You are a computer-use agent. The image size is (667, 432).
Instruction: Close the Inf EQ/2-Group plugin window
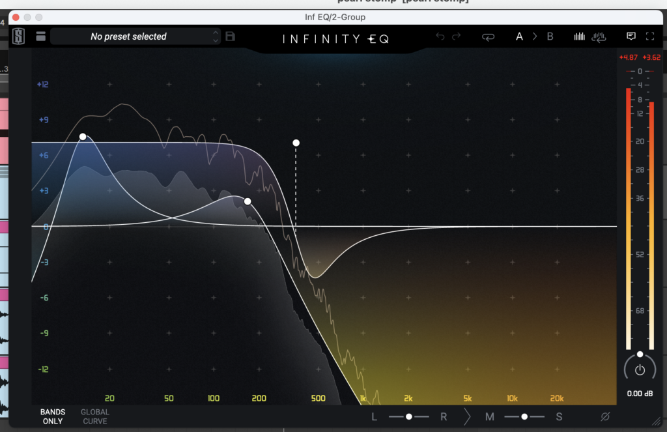[x=16, y=18]
